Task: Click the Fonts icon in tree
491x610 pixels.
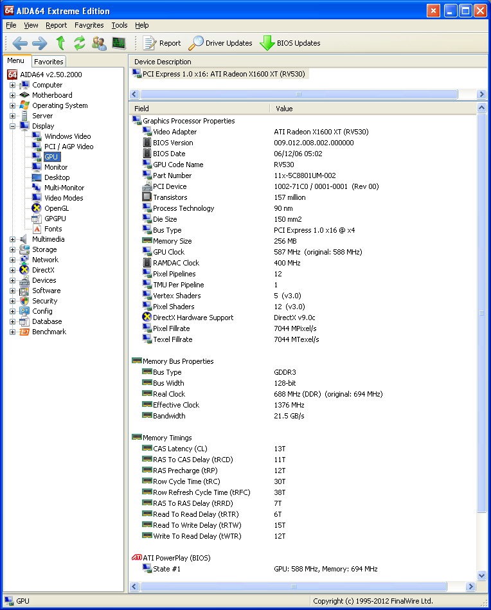Action: (37, 229)
